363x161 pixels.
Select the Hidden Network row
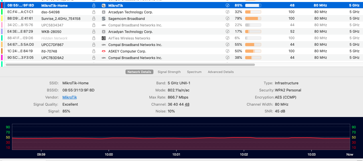tap(181, 38)
